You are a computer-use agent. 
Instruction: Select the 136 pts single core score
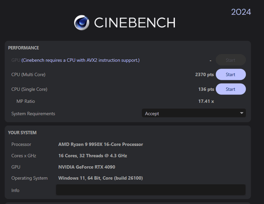click(206, 89)
